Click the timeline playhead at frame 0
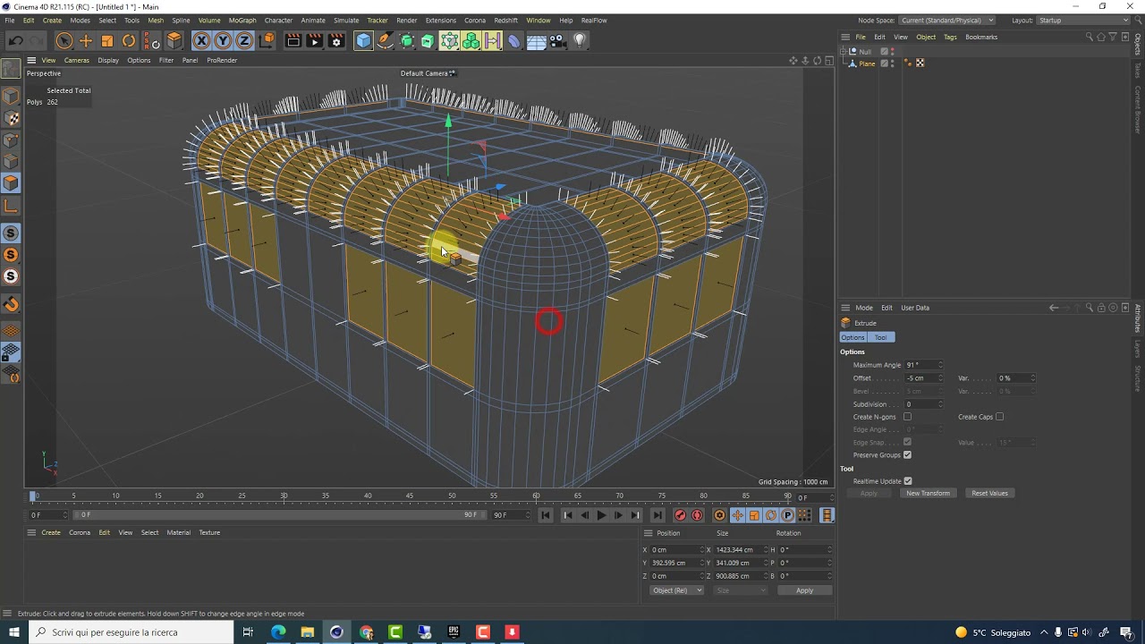This screenshot has width=1145, height=644. pos(34,496)
